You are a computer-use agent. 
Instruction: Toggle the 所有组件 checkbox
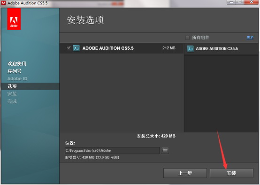187,38
